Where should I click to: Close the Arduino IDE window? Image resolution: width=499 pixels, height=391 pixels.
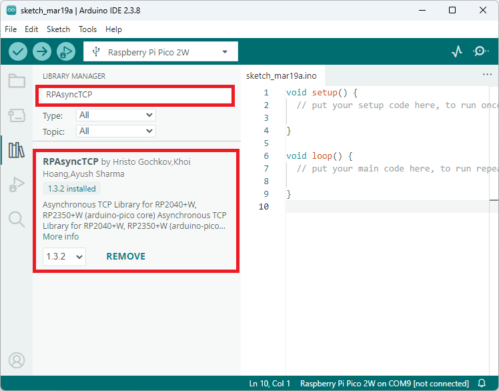(482, 10)
